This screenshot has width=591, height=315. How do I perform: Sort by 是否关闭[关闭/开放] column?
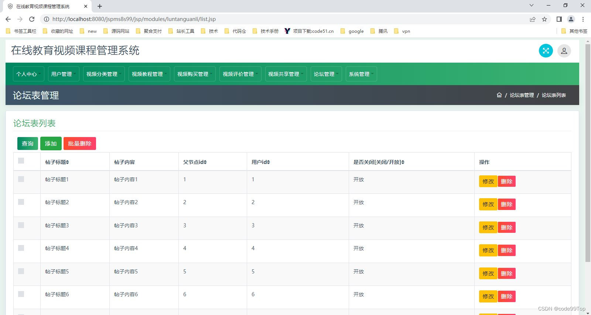click(x=379, y=162)
